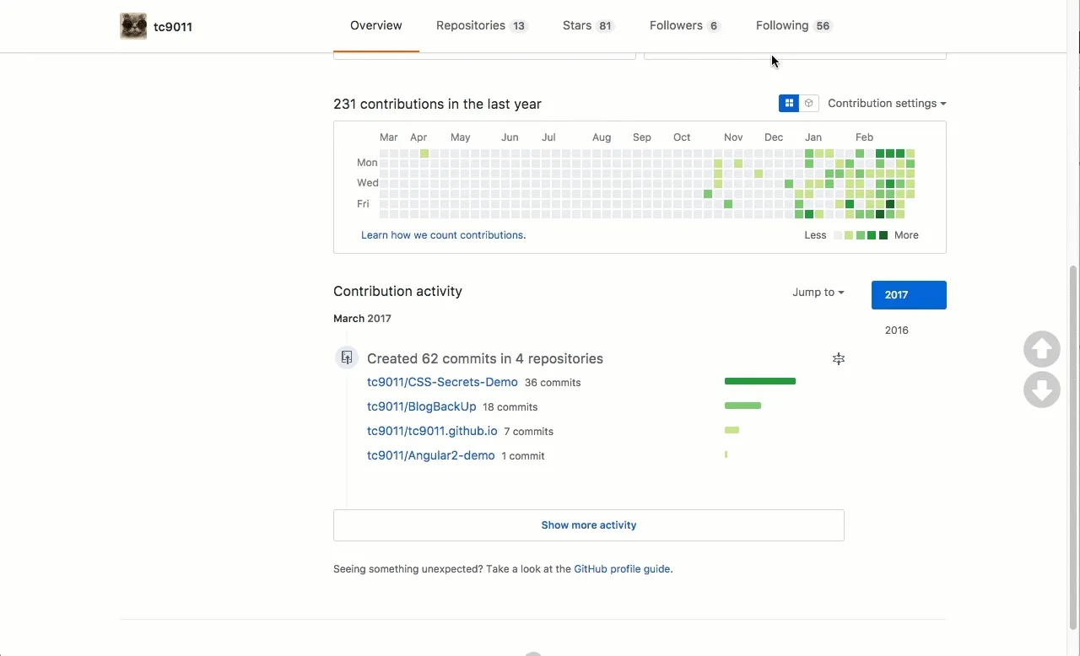Go to the Stars tab
1080x656 pixels.
pos(588,25)
